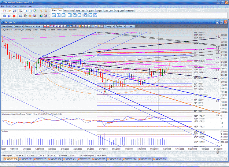Click the 60° 198.91 level label
The image size is (229, 167).
(x=199, y=84)
